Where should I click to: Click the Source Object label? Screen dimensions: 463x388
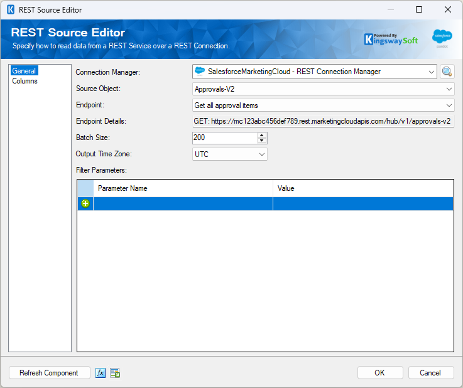(x=98, y=89)
